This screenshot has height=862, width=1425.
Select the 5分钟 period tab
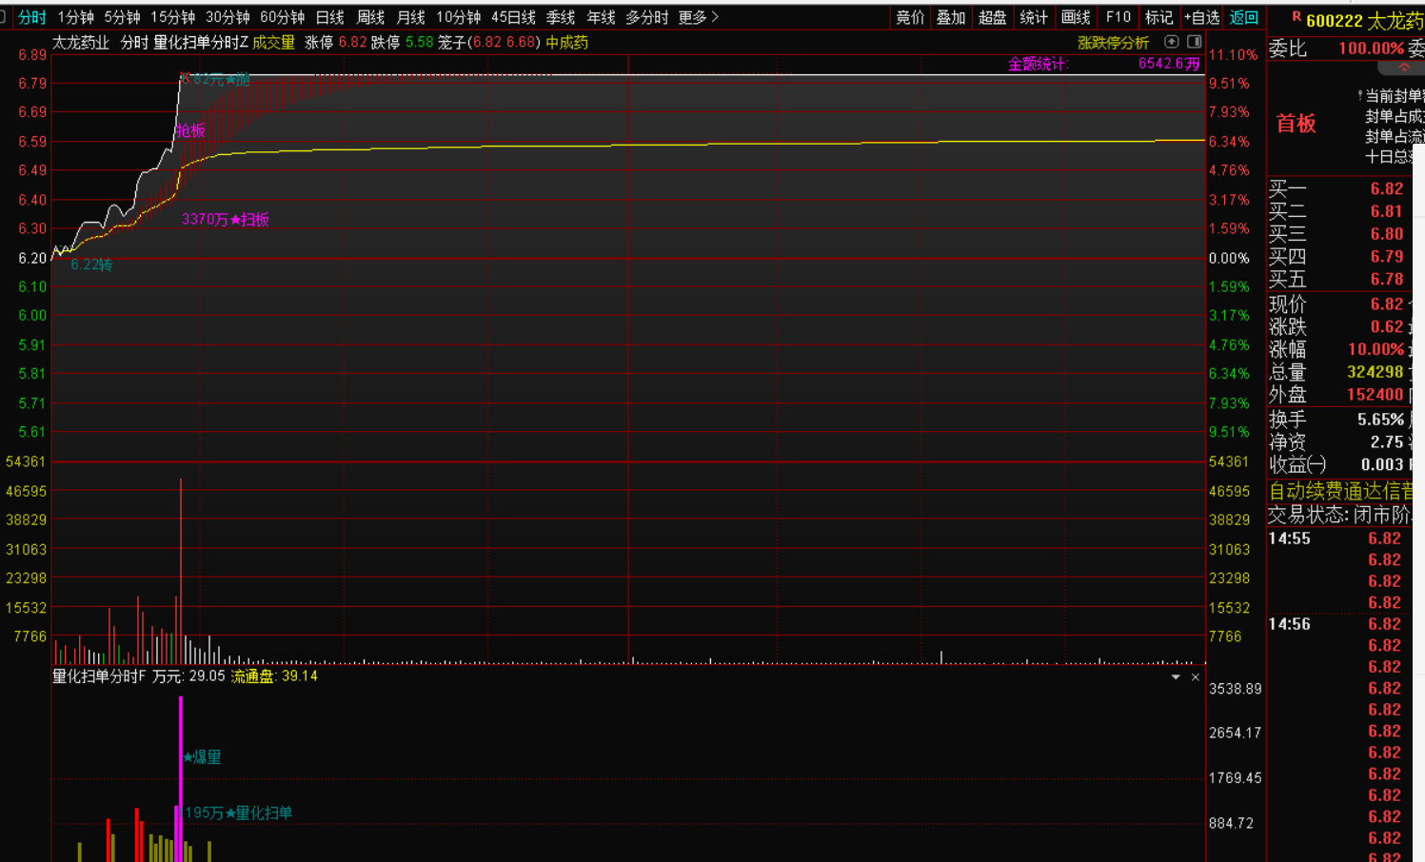pyautogui.click(x=122, y=17)
